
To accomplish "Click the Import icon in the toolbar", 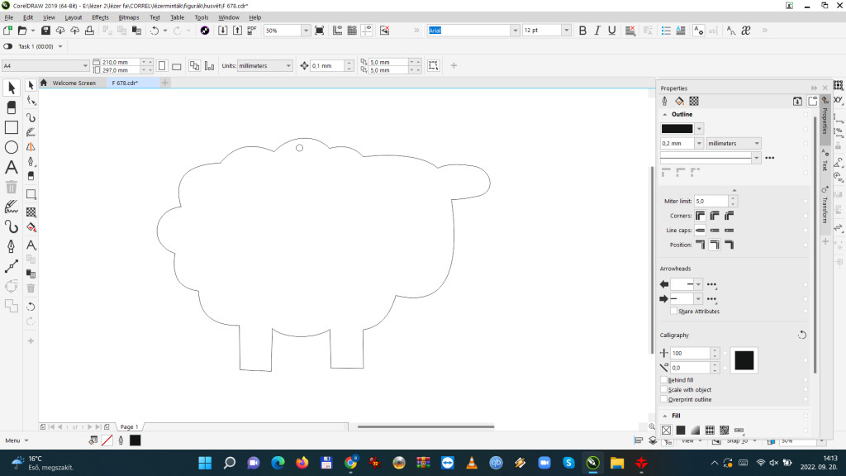I will [223, 31].
